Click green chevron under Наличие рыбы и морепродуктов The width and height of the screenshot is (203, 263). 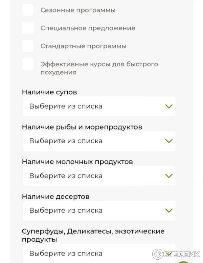169,141
